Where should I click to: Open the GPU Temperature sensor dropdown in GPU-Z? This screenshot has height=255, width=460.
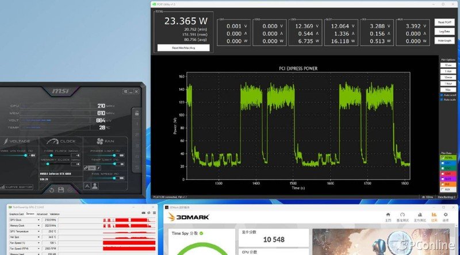(39, 231)
